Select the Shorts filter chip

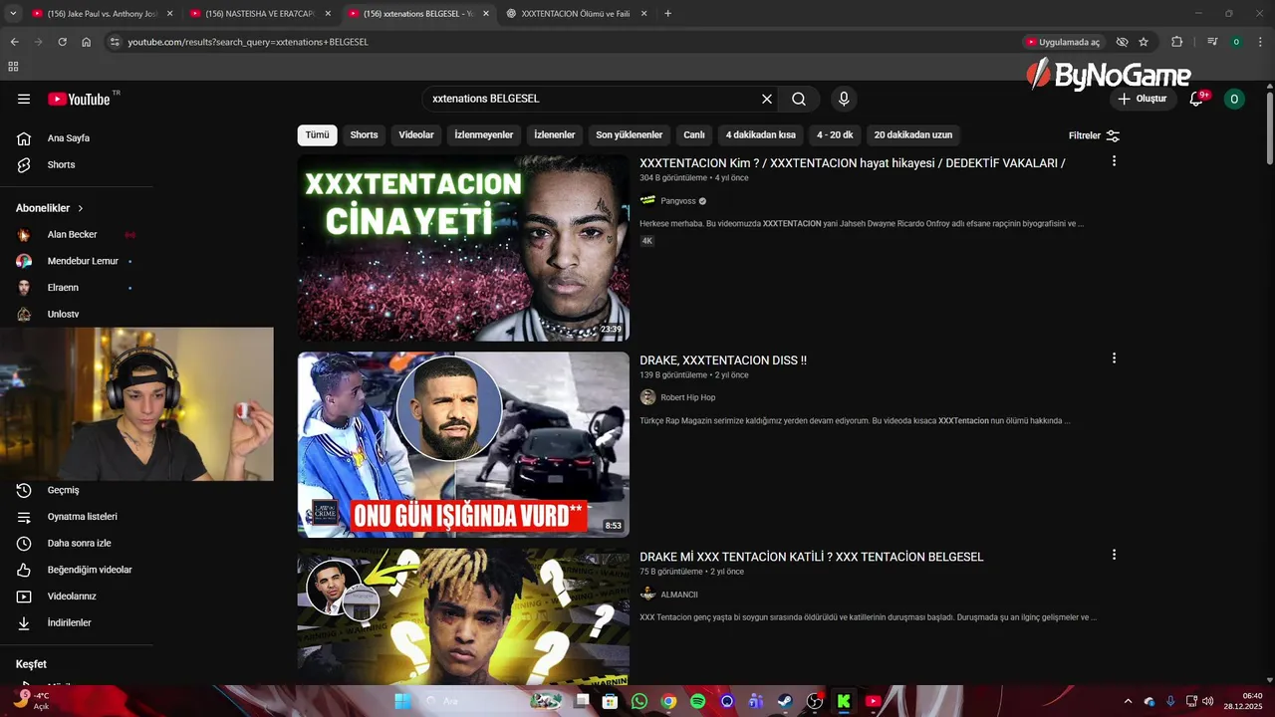click(364, 135)
